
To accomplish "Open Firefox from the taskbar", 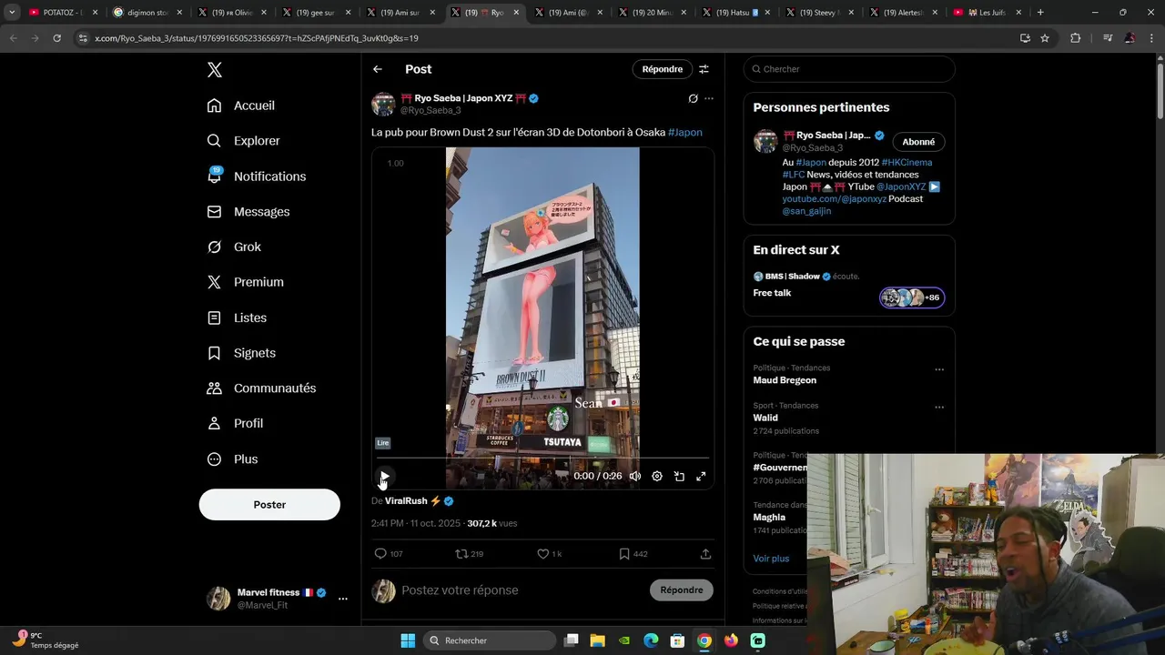I will [x=731, y=640].
